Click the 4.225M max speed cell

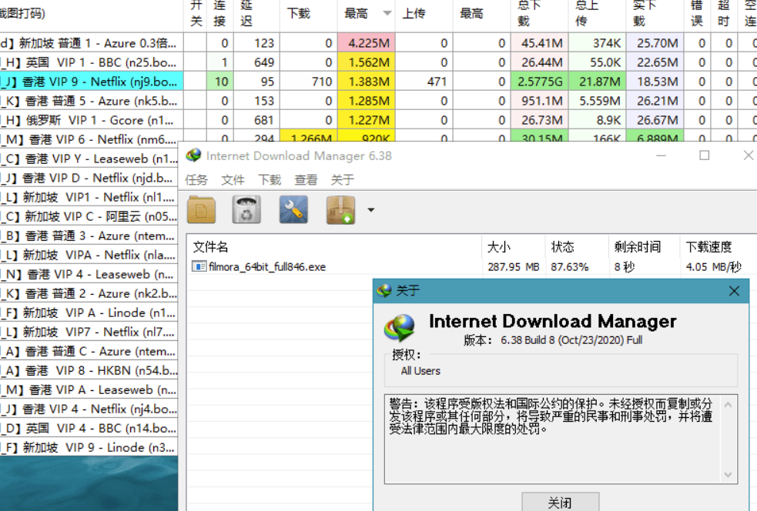pos(367,43)
